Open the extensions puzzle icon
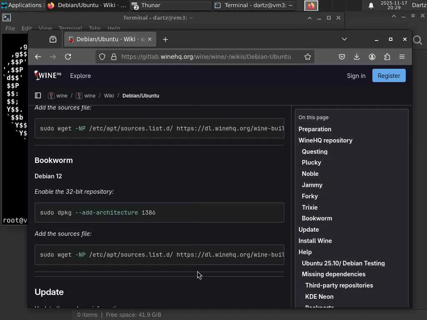Image resolution: width=427 pixels, height=320 pixels. point(387,57)
